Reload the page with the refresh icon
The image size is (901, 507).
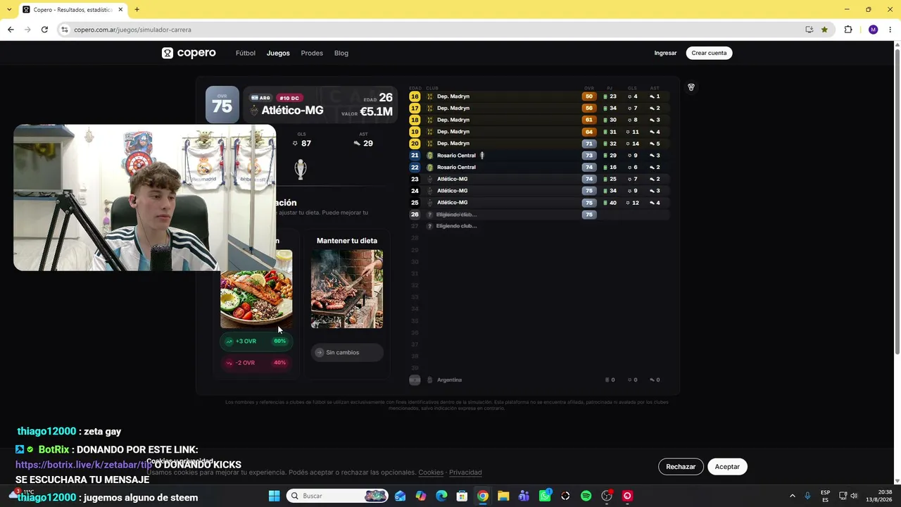click(44, 30)
